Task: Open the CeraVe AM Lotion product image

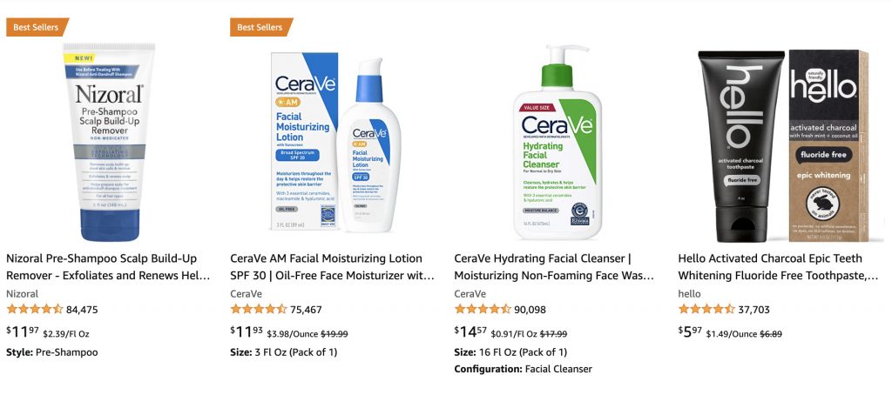Action: coord(335,142)
